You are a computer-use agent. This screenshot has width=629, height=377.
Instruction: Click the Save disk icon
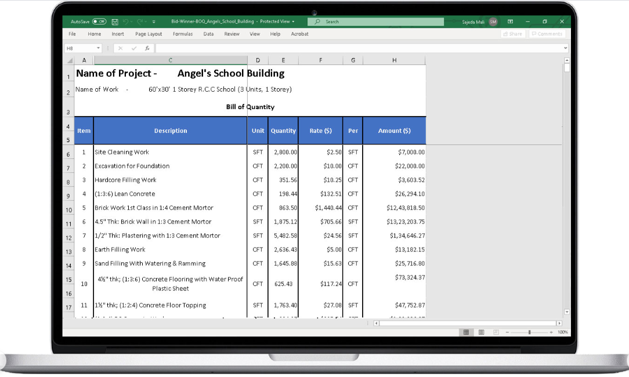click(115, 21)
